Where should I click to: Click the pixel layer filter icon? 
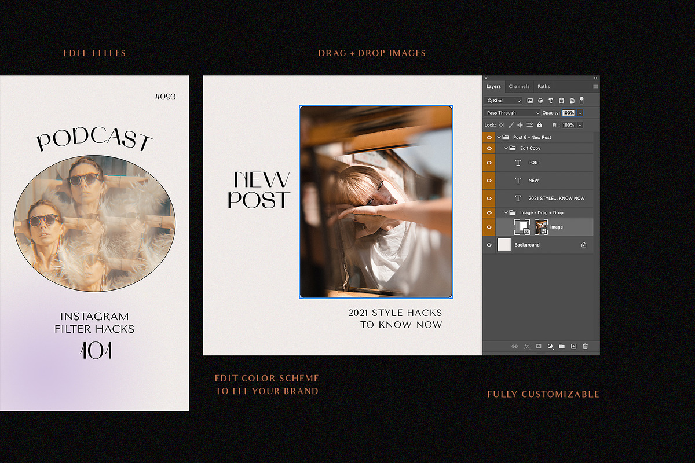point(530,101)
